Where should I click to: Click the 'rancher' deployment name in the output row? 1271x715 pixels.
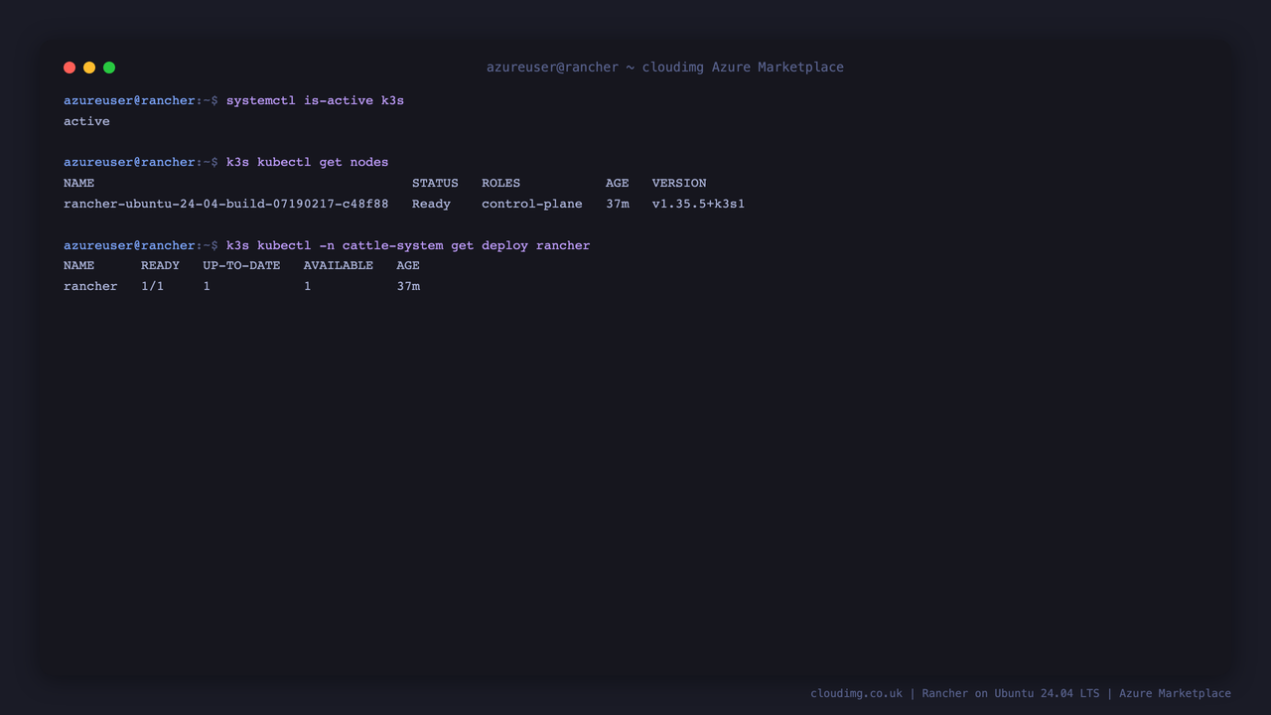pyautogui.click(x=90, y=286)
